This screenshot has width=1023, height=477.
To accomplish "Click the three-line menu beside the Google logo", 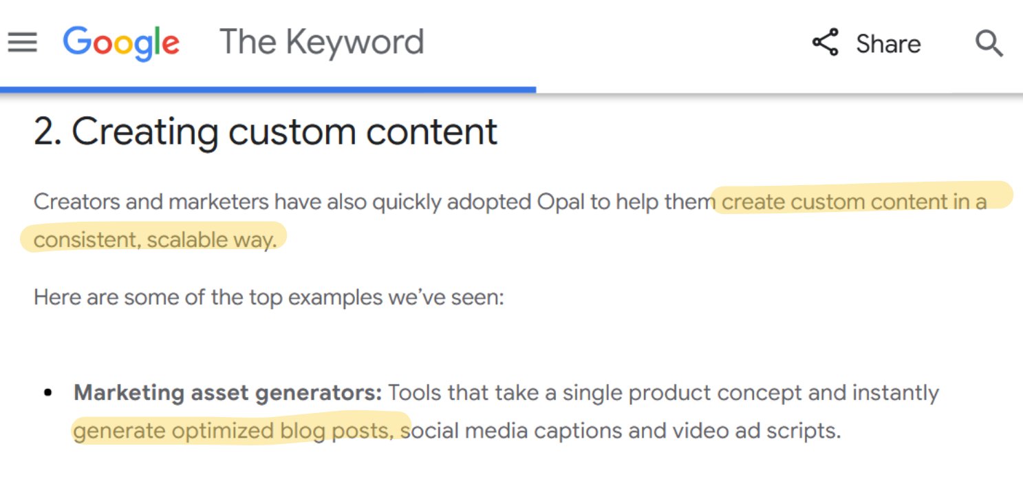I will coord(22,42).
